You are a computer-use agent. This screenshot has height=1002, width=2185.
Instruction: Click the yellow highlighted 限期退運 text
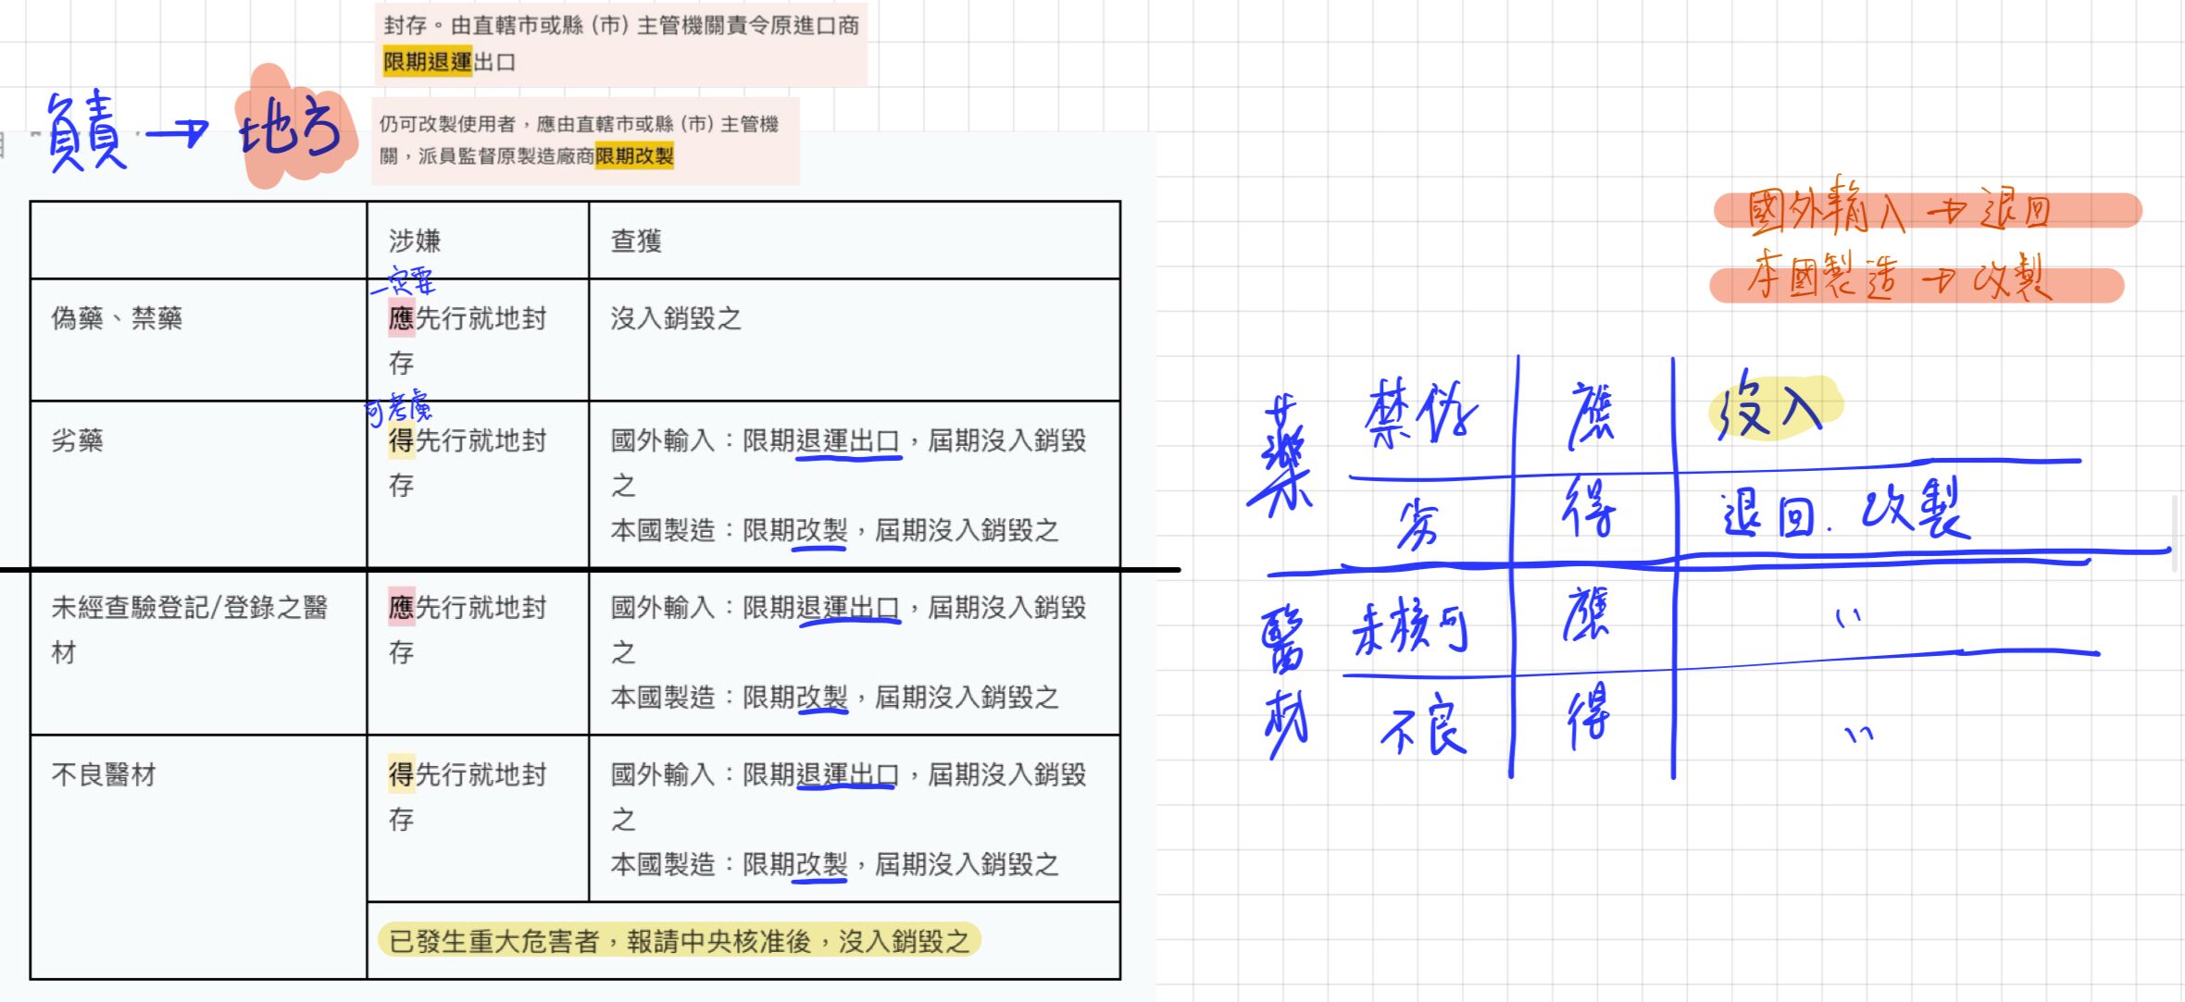(428, 62)
